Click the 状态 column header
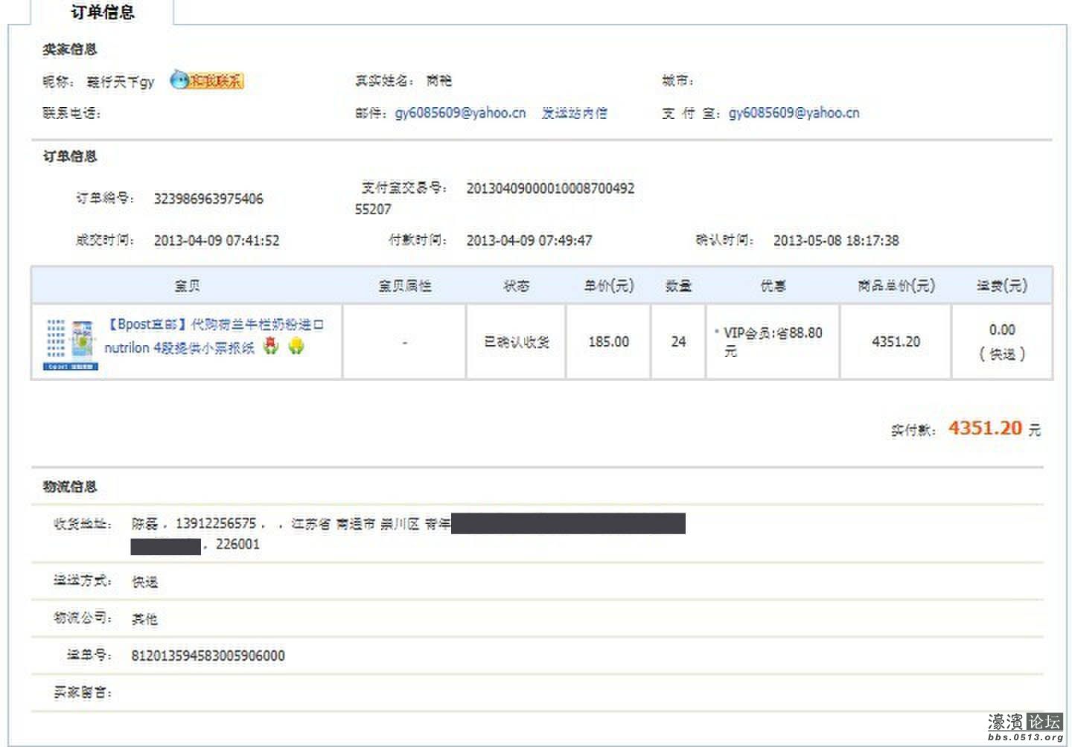Image resolution: width=1072 pixels, height=747 pixels. click(x=516, y=285)
